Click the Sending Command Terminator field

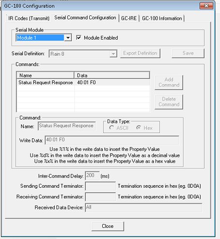coord(100,186)
